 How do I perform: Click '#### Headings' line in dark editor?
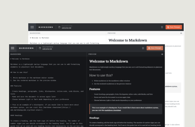(16, 116)
